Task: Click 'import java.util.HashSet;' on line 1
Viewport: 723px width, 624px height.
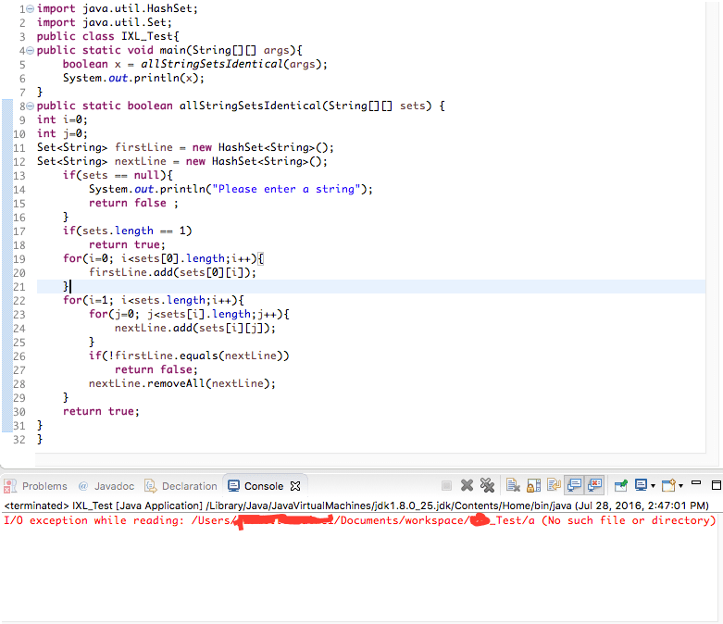Action: [x=118, y=8]
